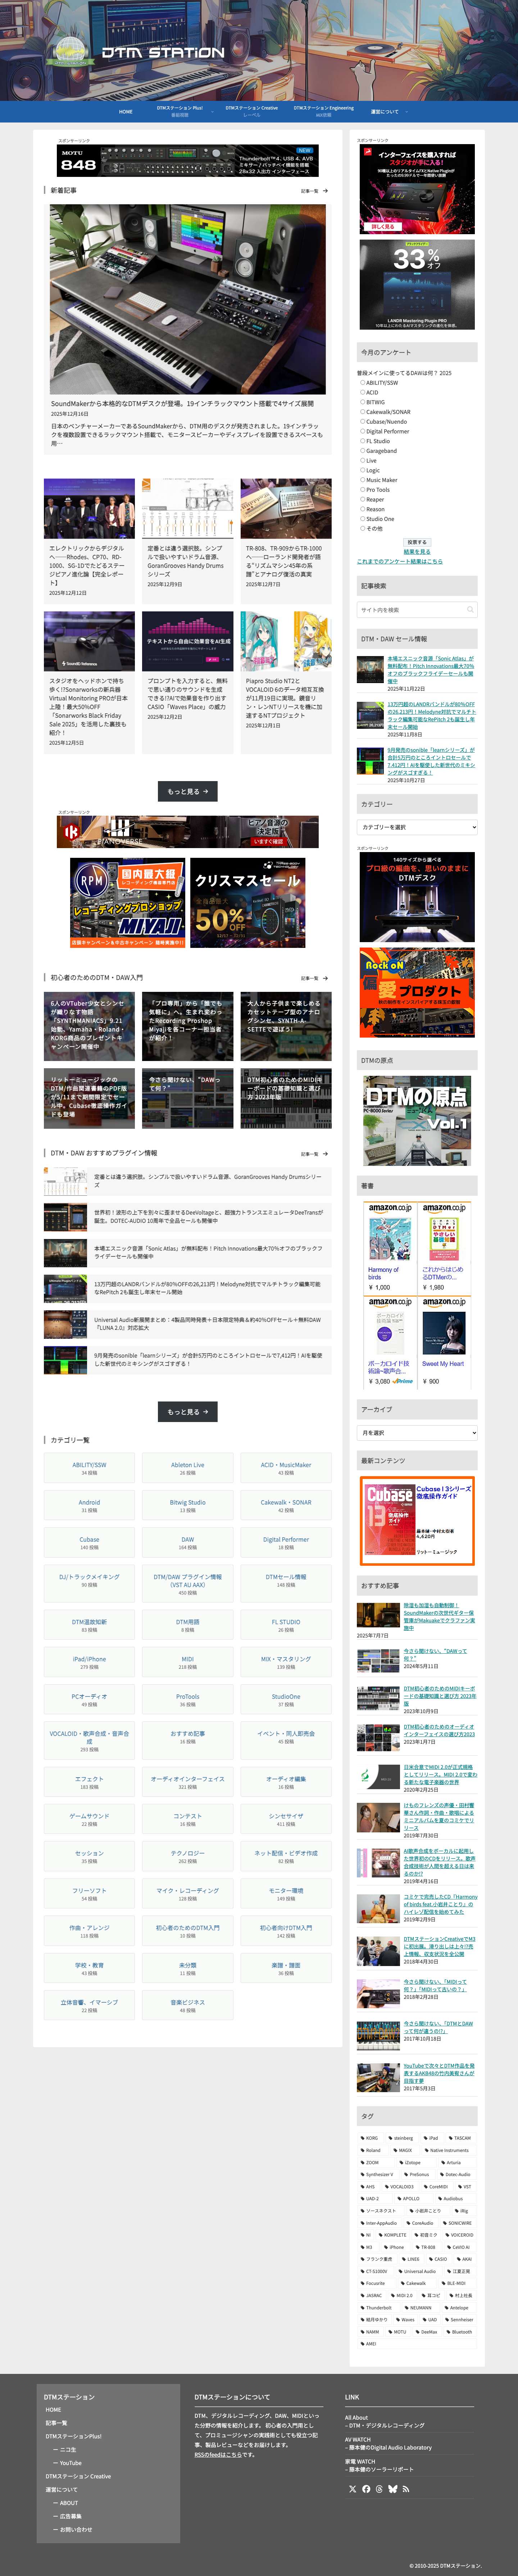Open the RSS feed icon in footer
Viewport: 518px width, 2576px height.
[406, 2489]
